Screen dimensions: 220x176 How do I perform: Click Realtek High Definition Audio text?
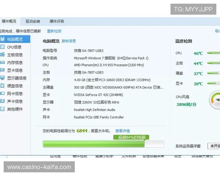tap(95, 110)
